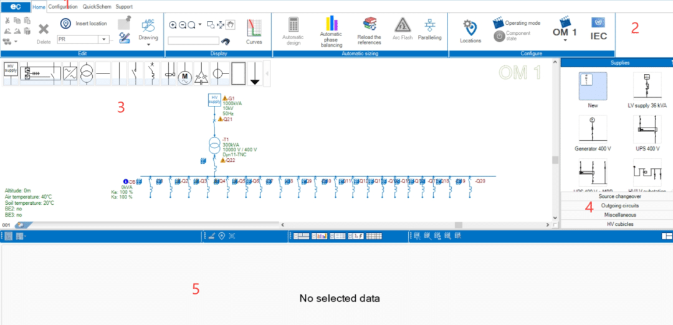
Task: Open the OM 1 operating mode dropdown
Action: 565,40
